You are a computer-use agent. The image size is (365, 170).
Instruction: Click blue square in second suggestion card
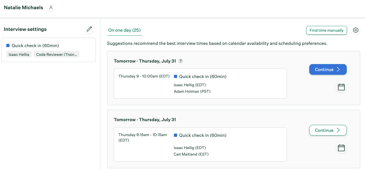(x=175, y=135)
